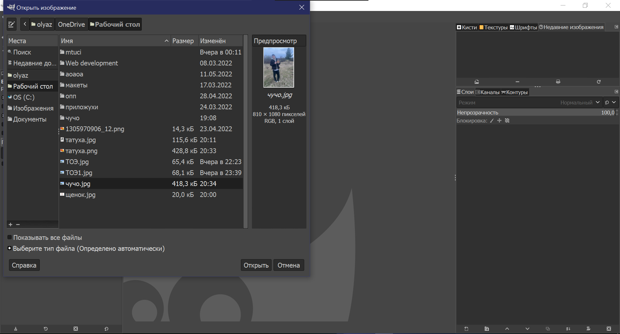Click the save tool preset icon
Image resolution: width=620 pixels, height=334 pixels.
15,329
